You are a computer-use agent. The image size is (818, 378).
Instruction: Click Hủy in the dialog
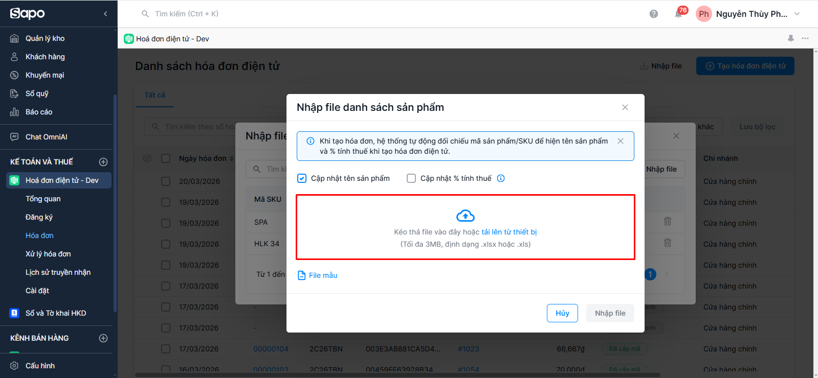563,313
